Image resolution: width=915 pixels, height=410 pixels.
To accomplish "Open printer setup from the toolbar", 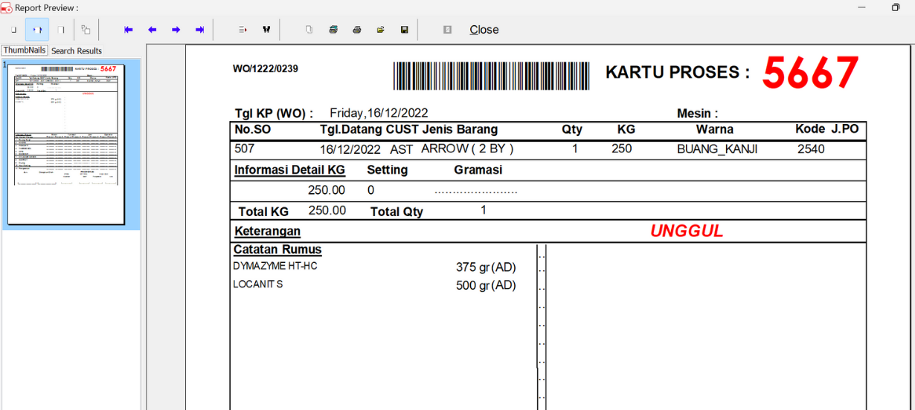I will click(x=333, y=30).
